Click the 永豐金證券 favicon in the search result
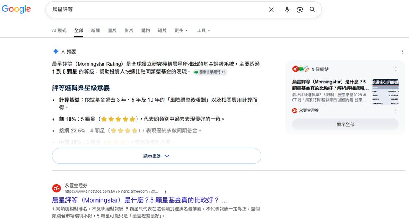Screen dimensions: 409x221 (56, 188)
